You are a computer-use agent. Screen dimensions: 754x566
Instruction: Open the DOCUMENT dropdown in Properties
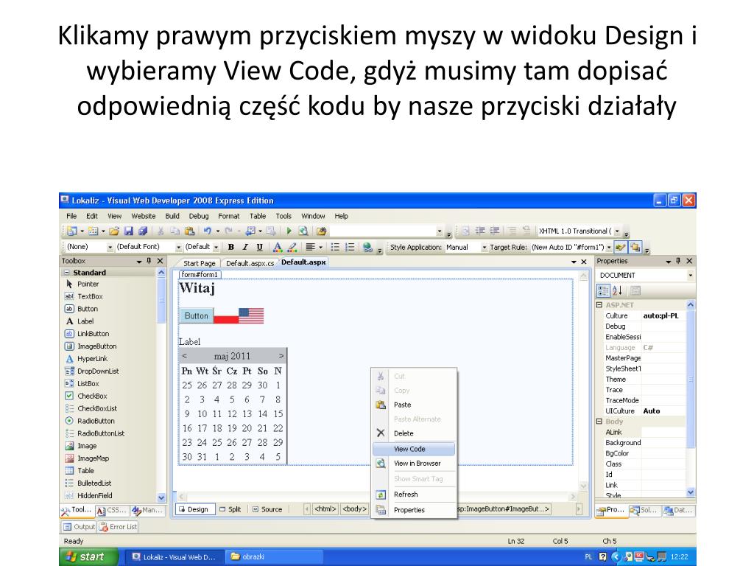click(691, 276)
